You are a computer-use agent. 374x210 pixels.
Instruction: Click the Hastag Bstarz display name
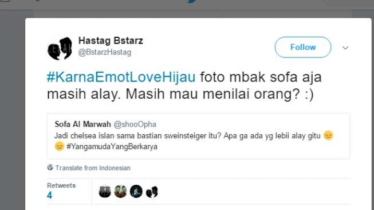[111, 40]
